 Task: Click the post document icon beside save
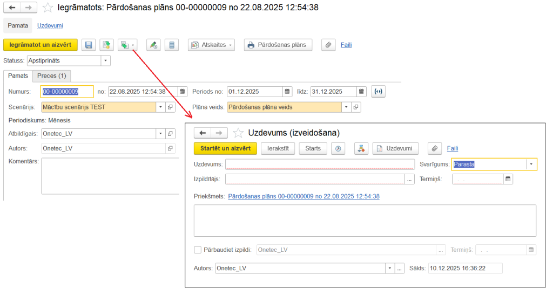(106, 45)
